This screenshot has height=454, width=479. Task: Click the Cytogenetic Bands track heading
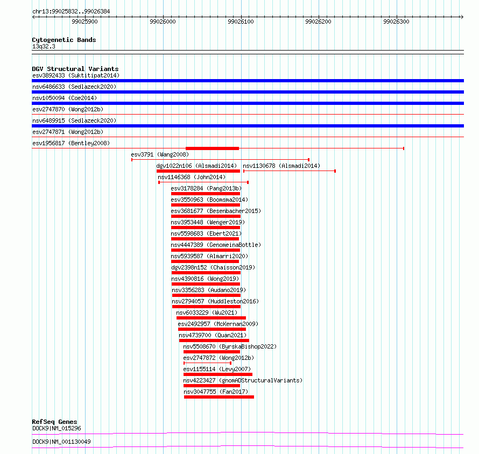click(x=64, y=40)
